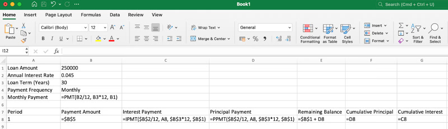This screenshot has width=448, height=129.
Task: Click the Save icon in title bar
Action: pos(44,4)
